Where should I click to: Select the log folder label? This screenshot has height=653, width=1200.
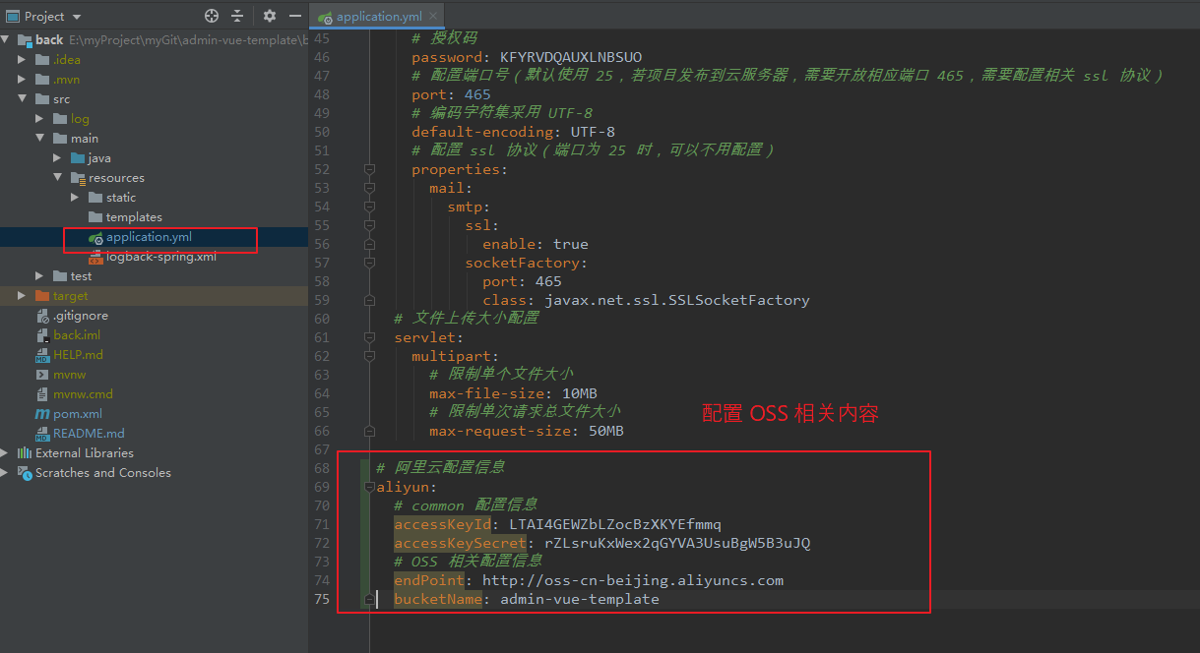coord(80,119)
